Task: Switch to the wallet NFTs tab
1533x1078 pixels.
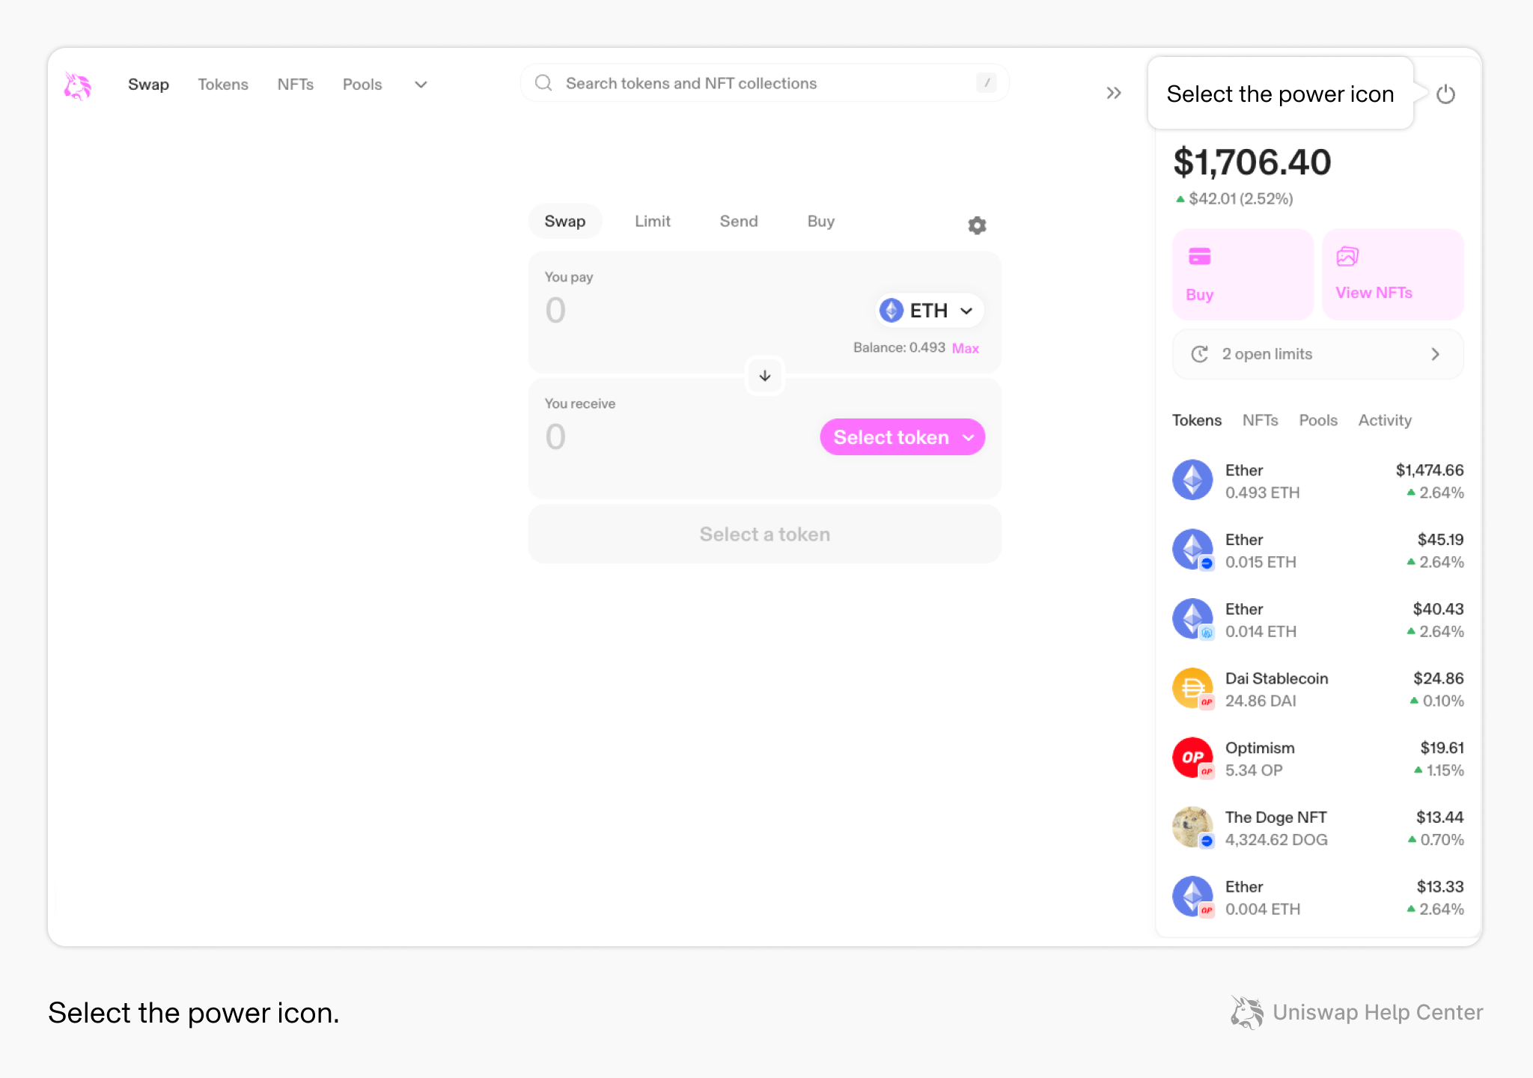Action: click(1261, 421)
